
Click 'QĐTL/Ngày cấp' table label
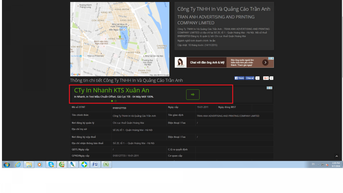(x=81, y=150)
